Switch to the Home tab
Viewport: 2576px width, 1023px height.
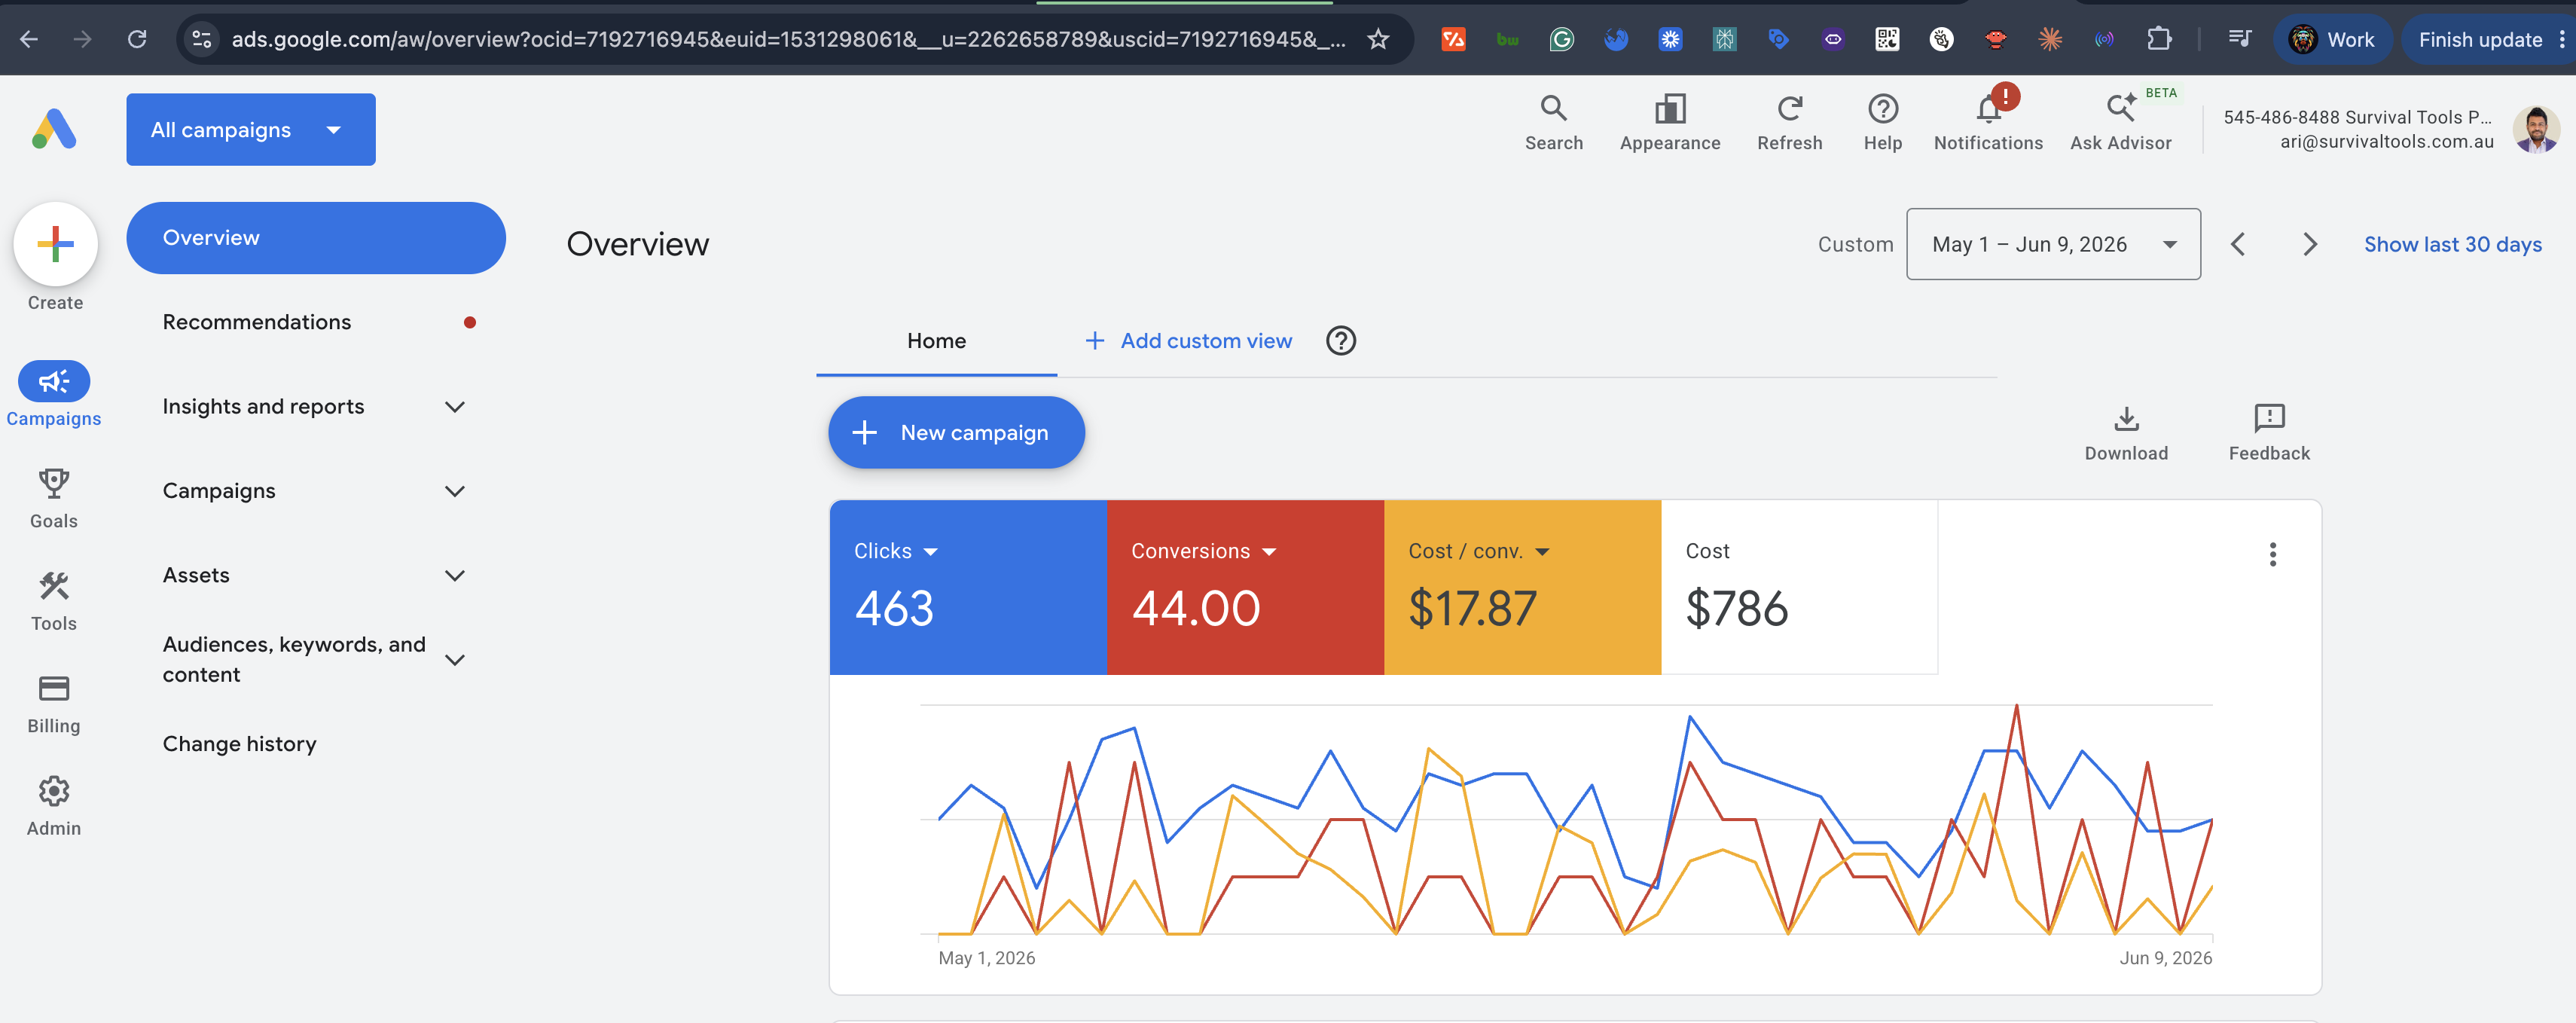point(936,341)
